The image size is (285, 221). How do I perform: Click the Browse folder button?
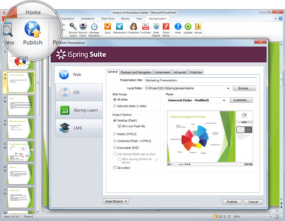245,89
